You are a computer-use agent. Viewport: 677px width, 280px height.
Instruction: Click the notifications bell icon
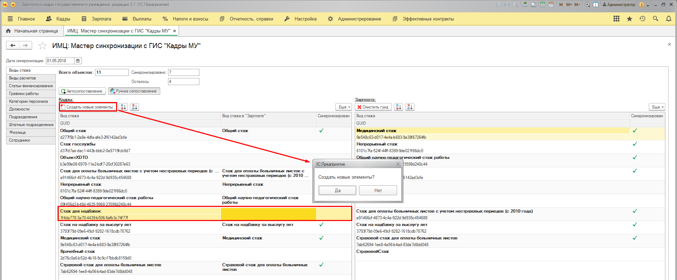coord(669,19)
